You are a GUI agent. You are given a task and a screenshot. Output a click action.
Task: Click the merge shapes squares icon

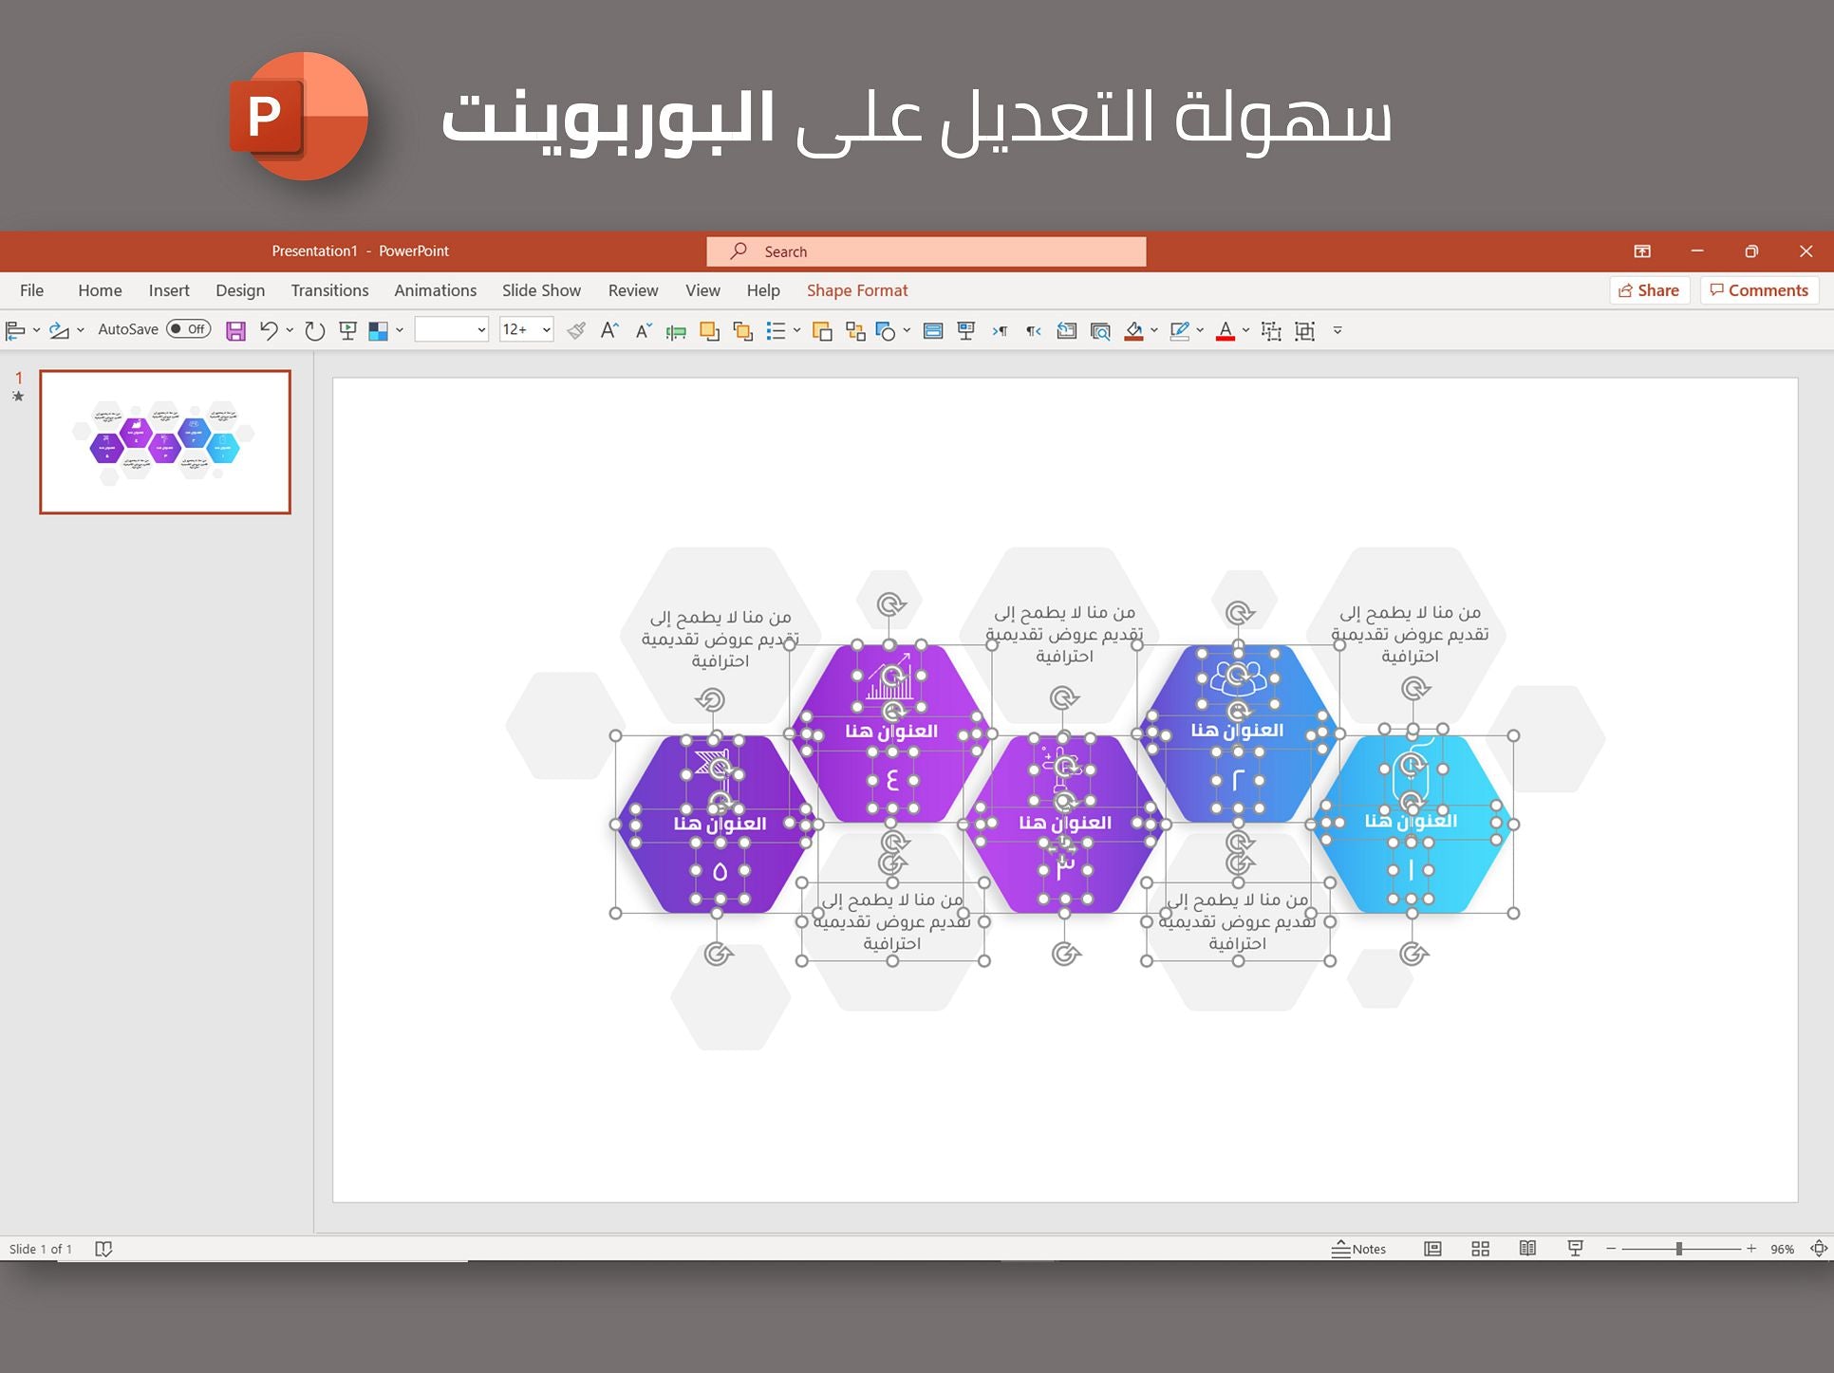click(x=855, y=330)
